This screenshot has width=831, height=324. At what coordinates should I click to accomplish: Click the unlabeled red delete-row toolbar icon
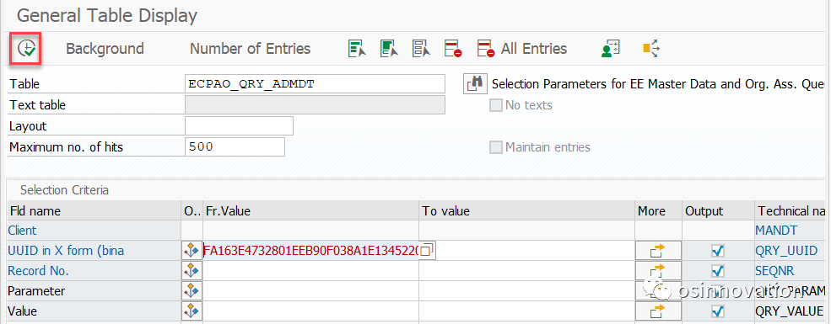453,49
